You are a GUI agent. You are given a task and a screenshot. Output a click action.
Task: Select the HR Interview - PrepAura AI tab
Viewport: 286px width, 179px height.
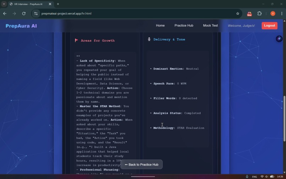29,4
